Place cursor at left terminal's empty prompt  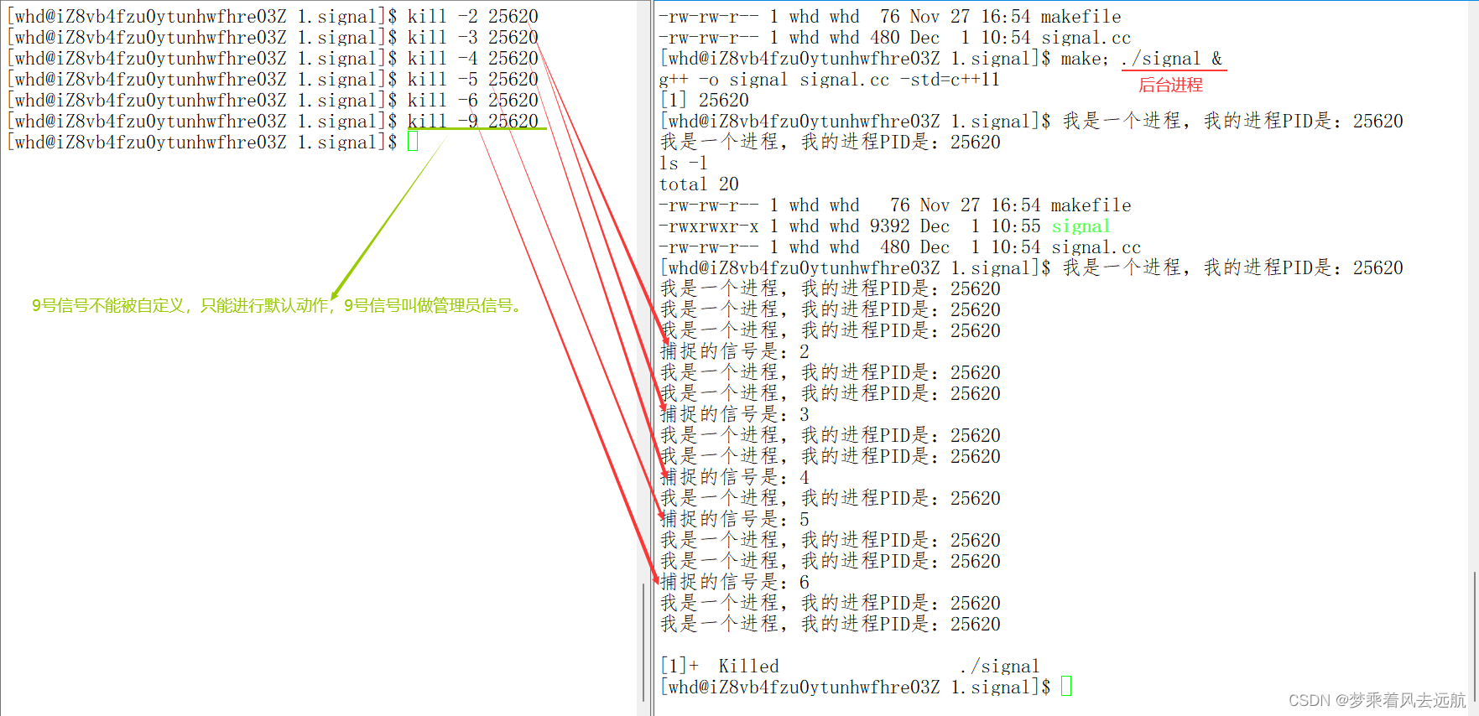coord(413,142)
